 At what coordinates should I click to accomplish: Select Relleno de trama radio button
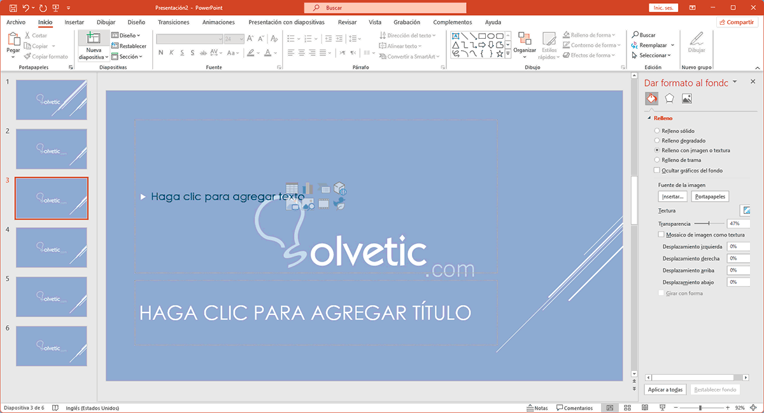[x=658, y=160]
